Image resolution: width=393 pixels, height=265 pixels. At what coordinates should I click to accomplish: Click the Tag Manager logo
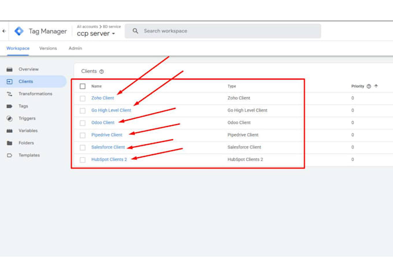tap(19, 31)
